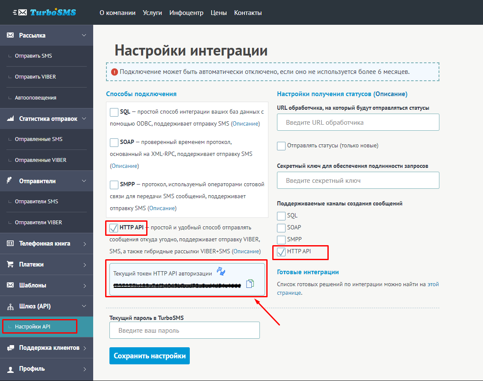
Task: Click the Шаблоны envelope icon
Action: (x=11, y=285)
